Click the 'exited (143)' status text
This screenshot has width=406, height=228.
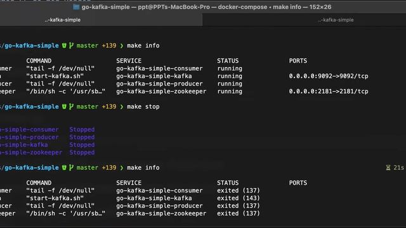[239, 198]
